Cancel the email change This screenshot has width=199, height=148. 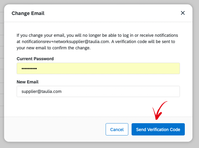point(117,129)
